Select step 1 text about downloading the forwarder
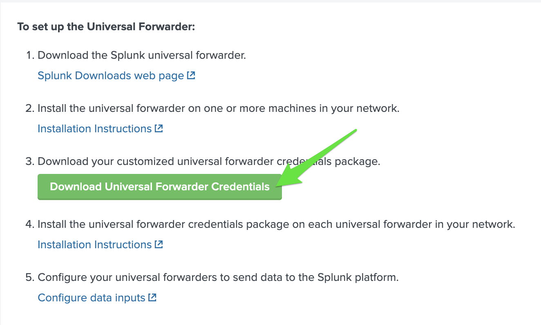This screenshot has height=325, width=541. point(142,55)
